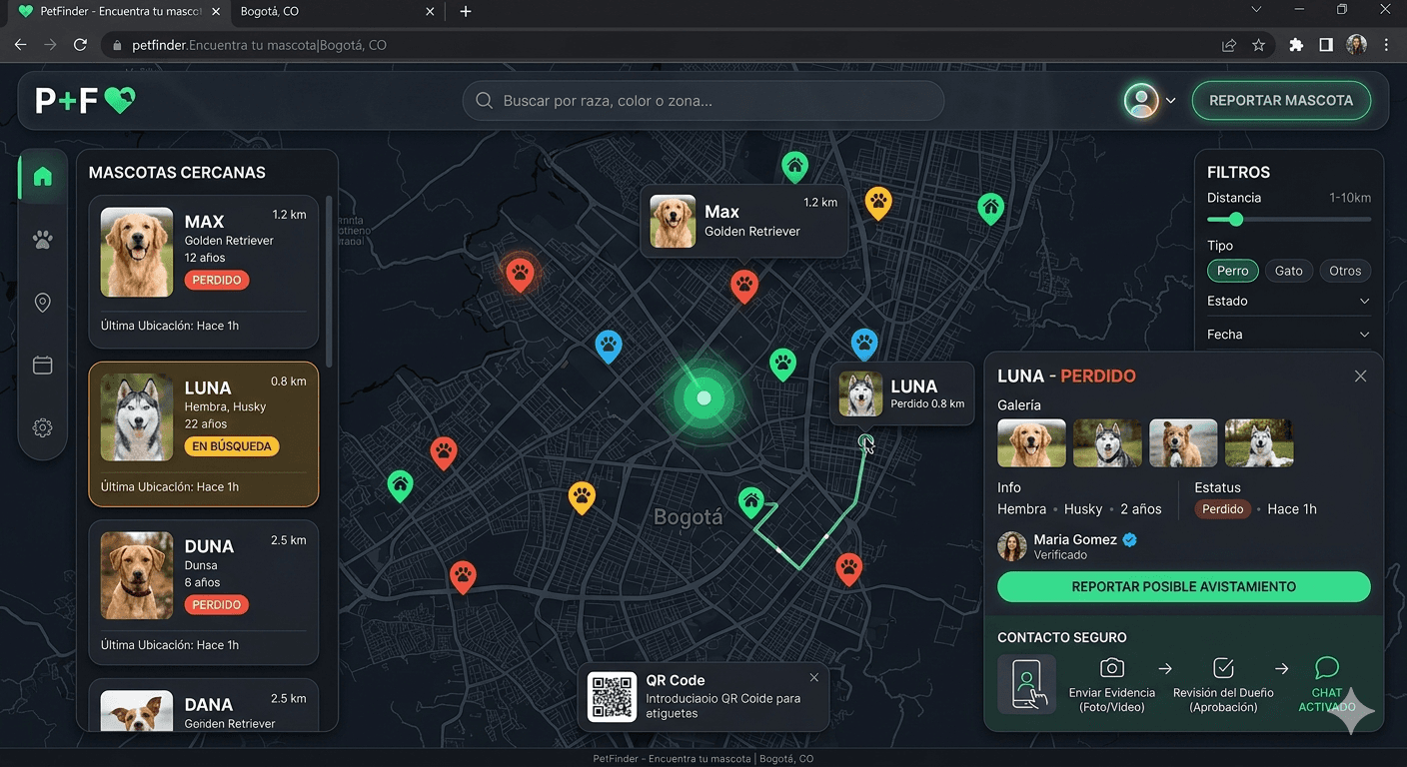Click the P+F heart logo
The image size is (1407, 767).
pyautogui.click(x=85, y=100)
